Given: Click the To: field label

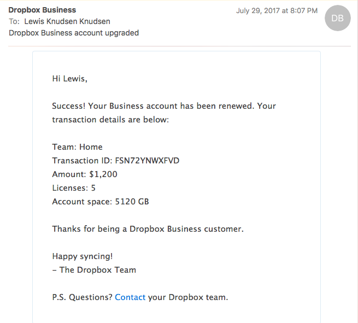Looking at the screenshot, I should (14, 21).
